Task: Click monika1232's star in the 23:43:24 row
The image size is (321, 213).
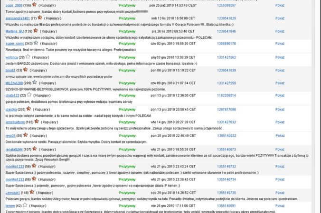Action: (x=34, y=166)
